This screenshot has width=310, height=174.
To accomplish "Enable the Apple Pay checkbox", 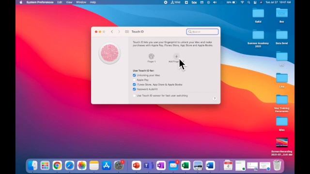I will [134, 80].
